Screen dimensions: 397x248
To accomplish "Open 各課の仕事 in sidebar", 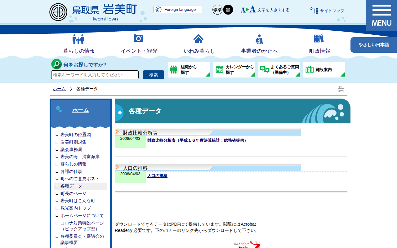I will click(x=71, y=171).
